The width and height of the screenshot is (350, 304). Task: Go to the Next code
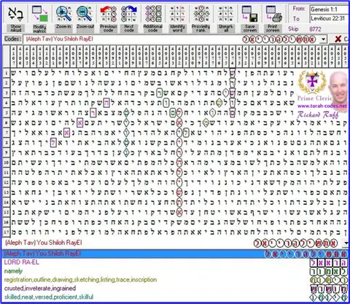[129, 18]
